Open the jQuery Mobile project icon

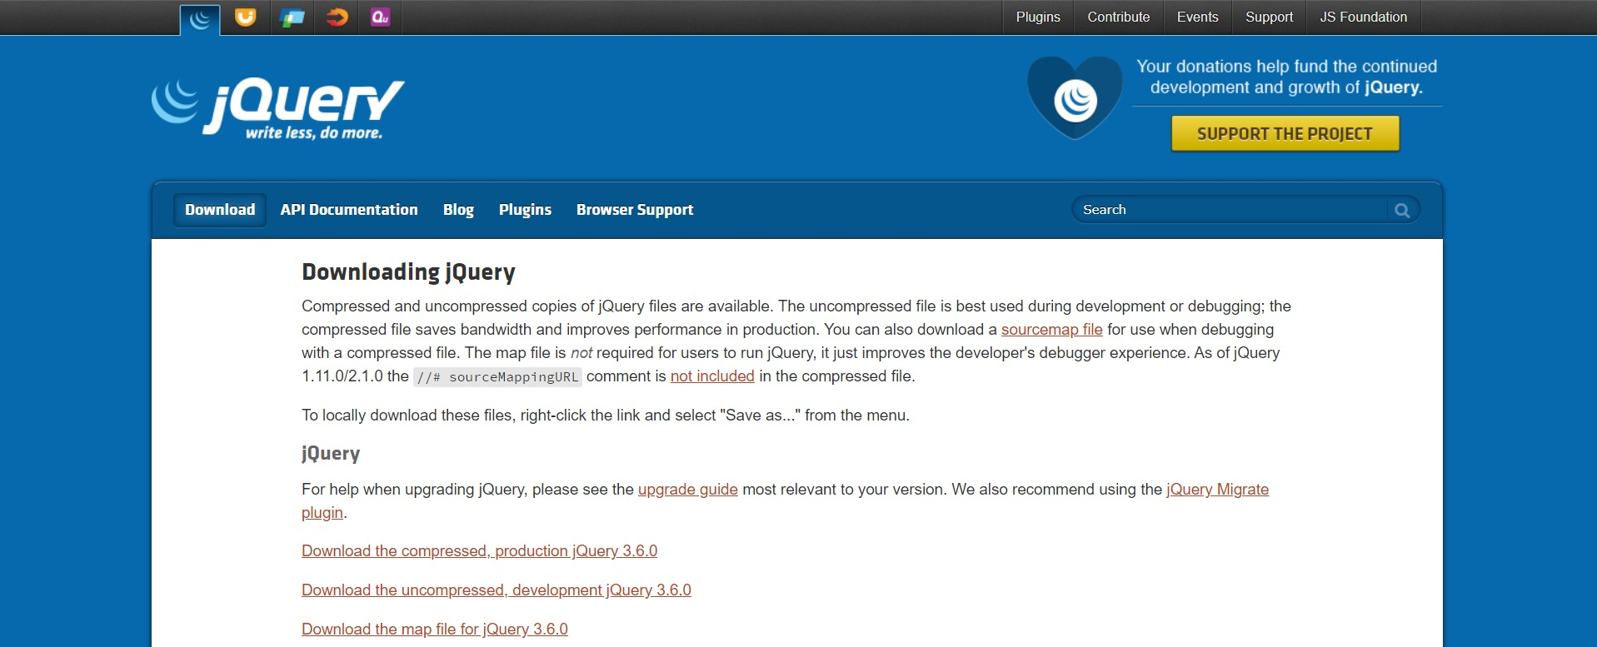292,17
